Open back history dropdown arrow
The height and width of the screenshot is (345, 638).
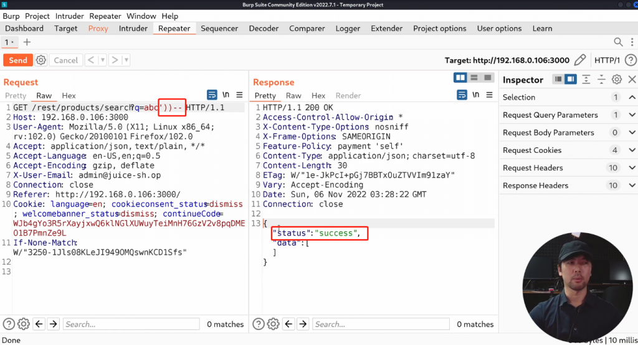[x=103, y=60]
